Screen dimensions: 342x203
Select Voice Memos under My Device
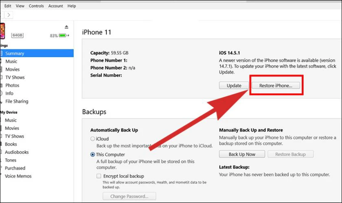[18, 176]
